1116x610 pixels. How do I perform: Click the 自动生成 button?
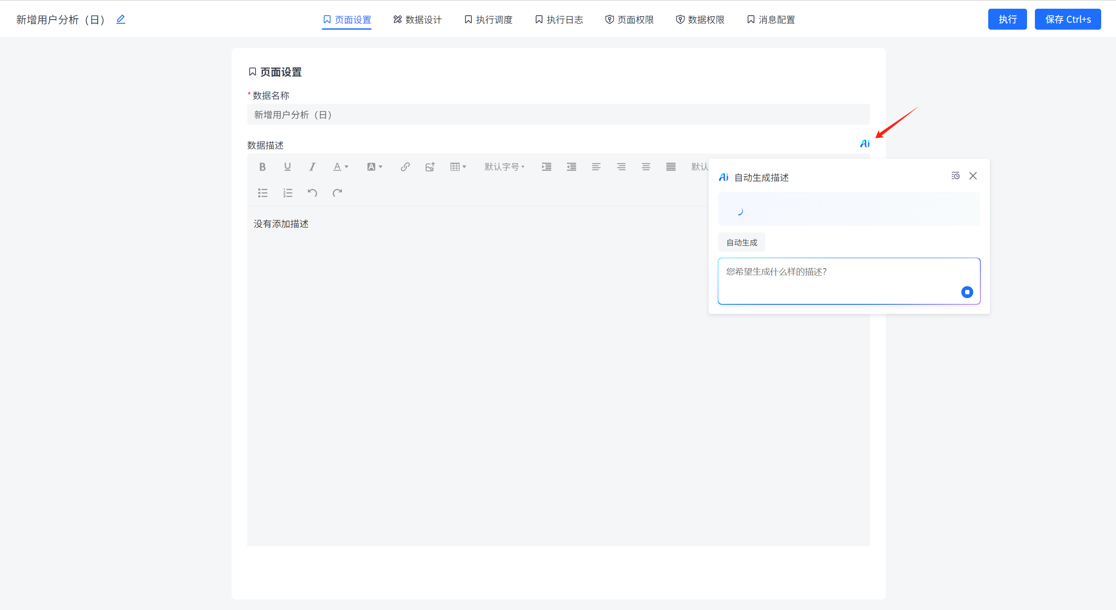pyautogui.click(x=741, y=242)
